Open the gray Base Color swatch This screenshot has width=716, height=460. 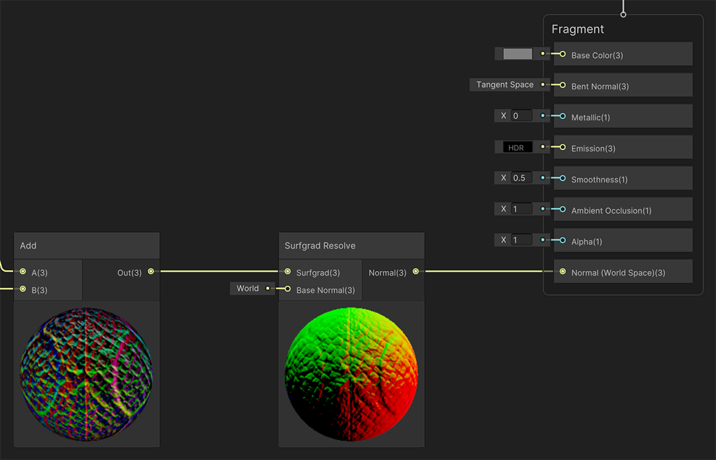point(517,54)
